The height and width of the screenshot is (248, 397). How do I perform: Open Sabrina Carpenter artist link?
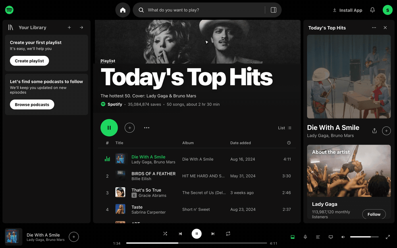148,212
